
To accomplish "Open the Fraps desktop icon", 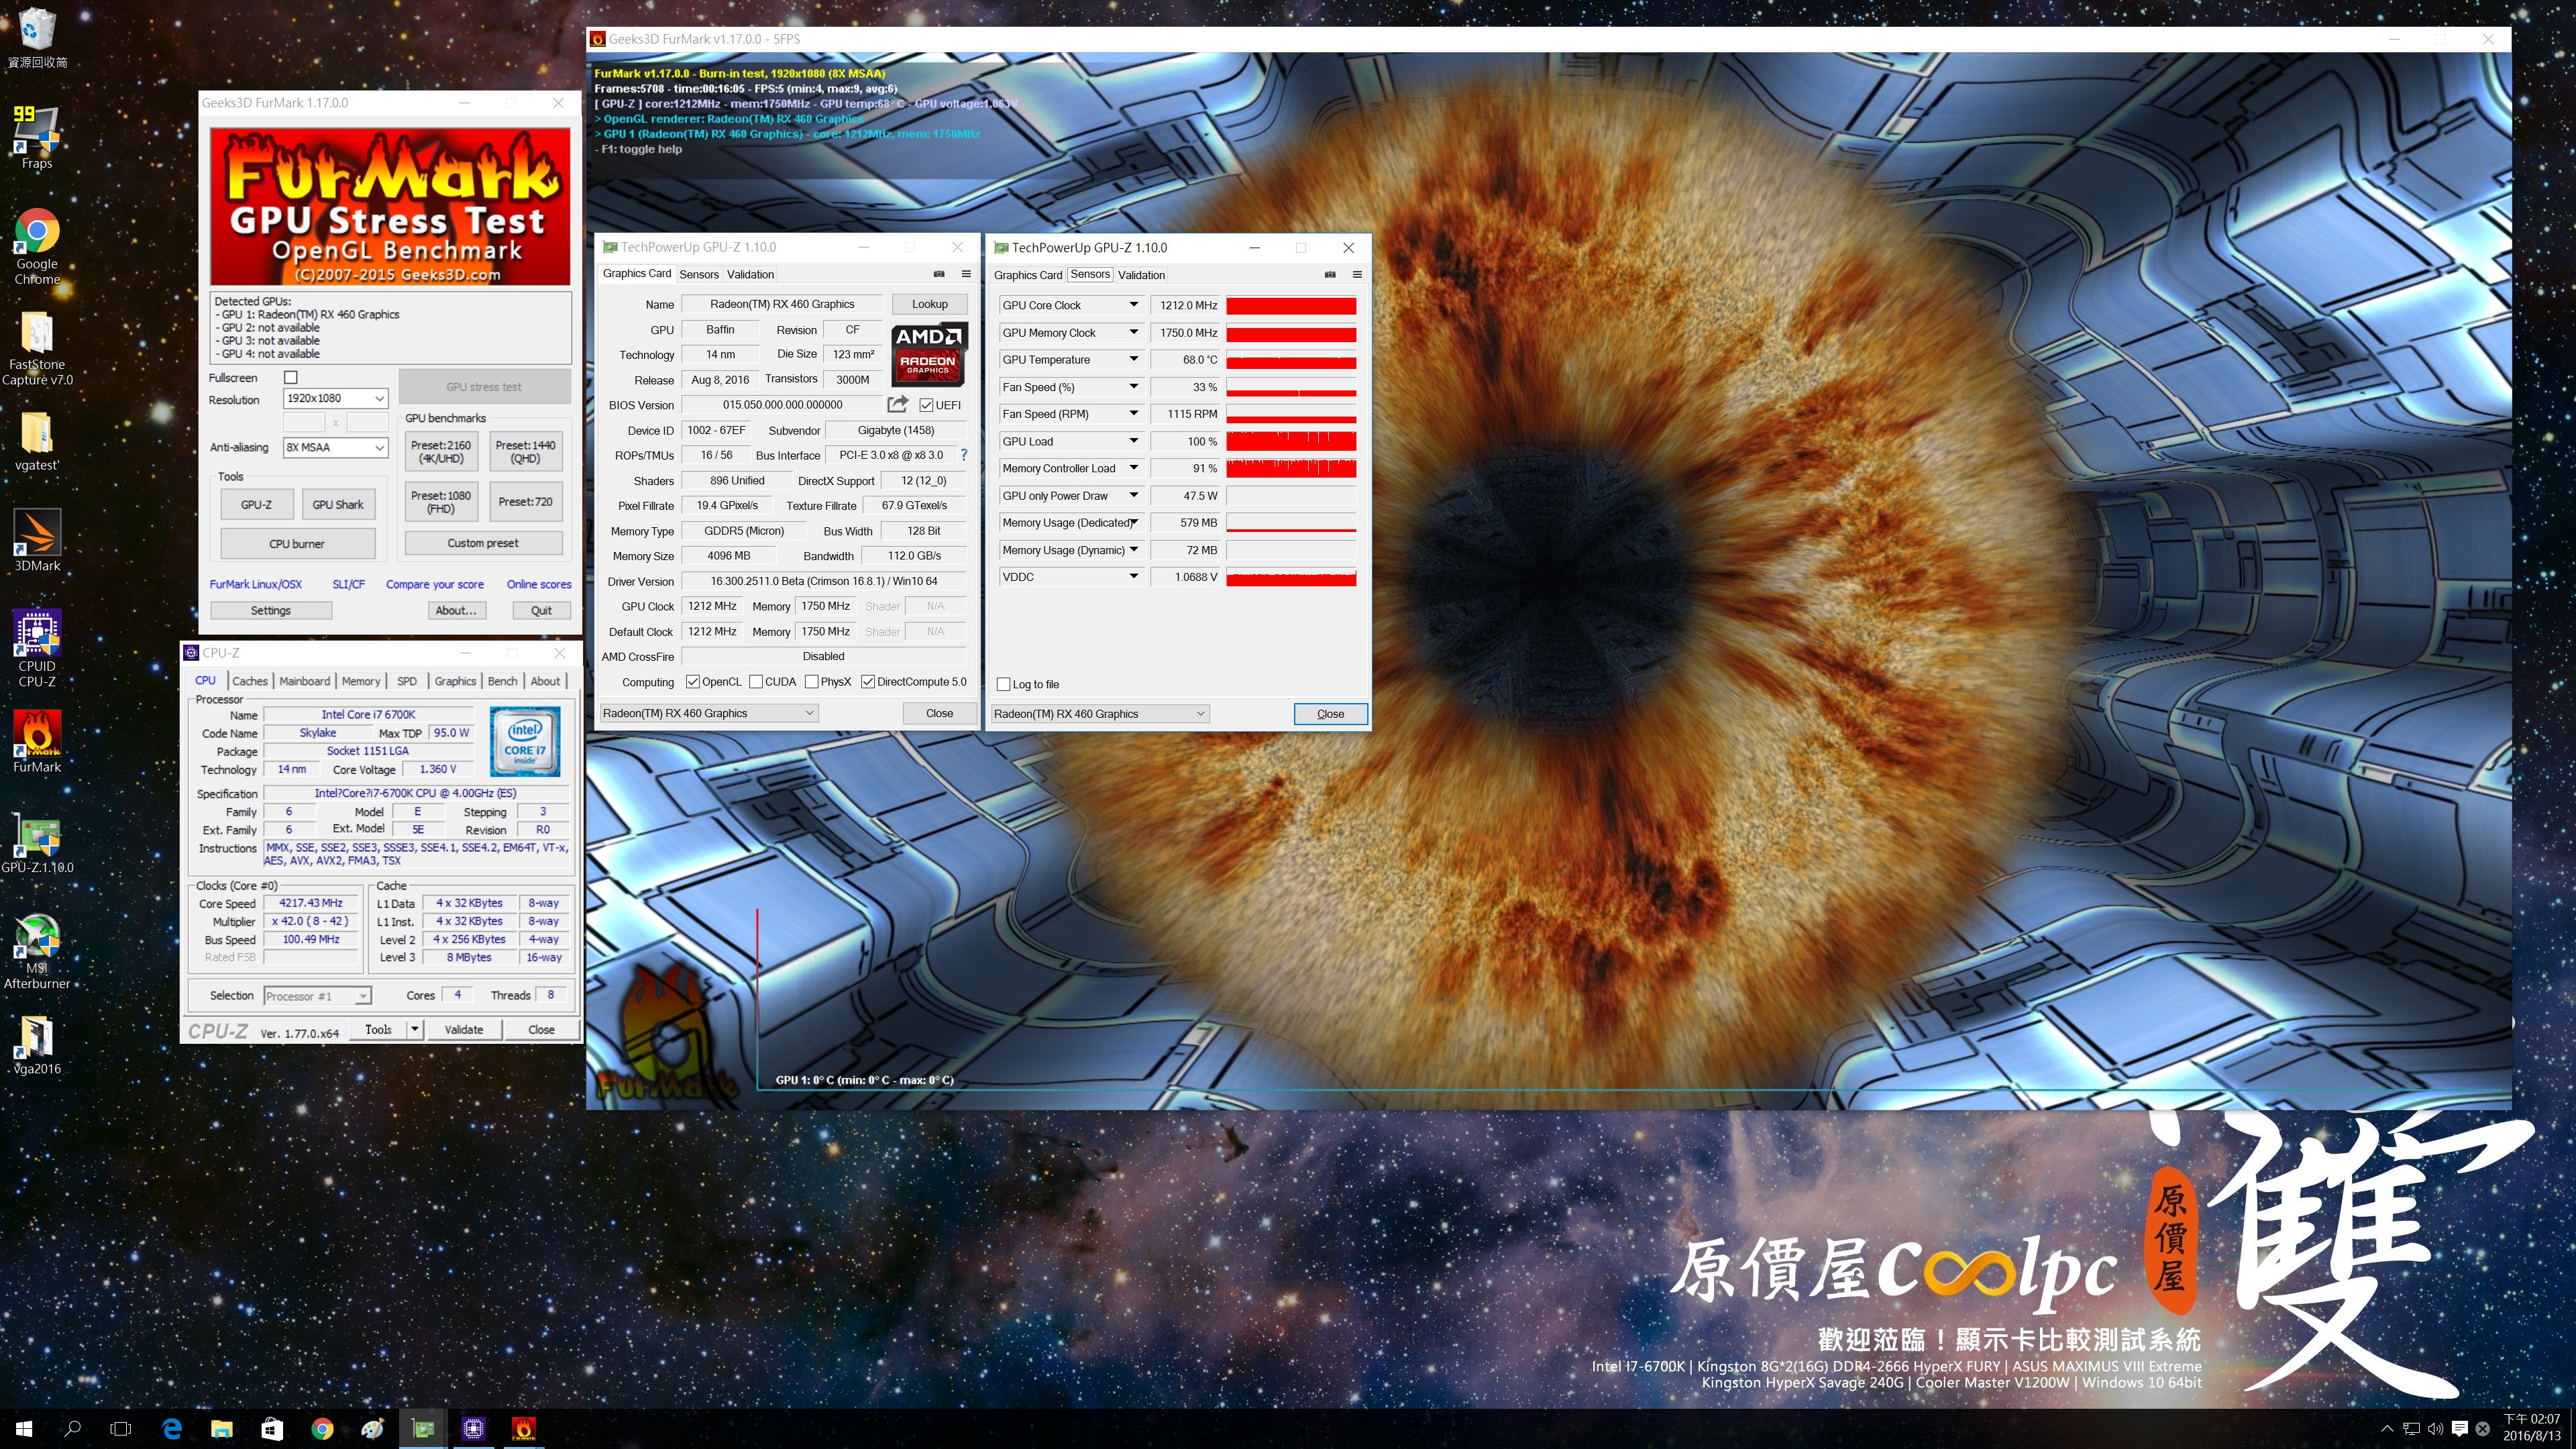I will coord(37,138).
